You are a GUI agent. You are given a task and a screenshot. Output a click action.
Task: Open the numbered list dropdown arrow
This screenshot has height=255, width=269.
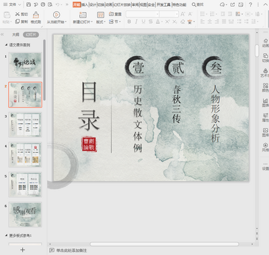point(217,14)
